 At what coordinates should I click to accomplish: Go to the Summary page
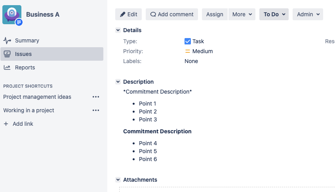click(x=27, y=40)
